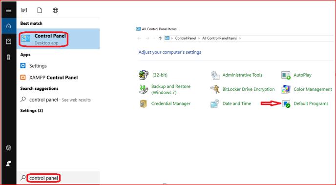Click the Color Management icon
This screenshot has height=185, width=336.
[x=286, y=89]
